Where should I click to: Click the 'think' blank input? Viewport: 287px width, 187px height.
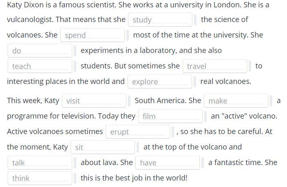point(40,178)
